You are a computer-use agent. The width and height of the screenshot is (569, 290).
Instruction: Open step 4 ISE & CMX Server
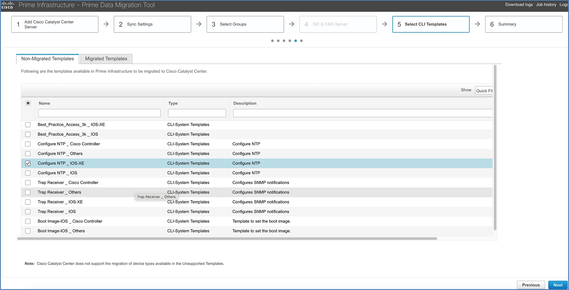[x=338, y=24]
